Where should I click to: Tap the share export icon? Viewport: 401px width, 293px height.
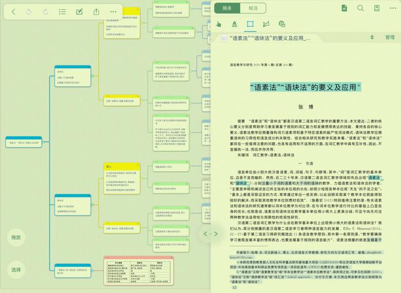click(x=96, y=12)
